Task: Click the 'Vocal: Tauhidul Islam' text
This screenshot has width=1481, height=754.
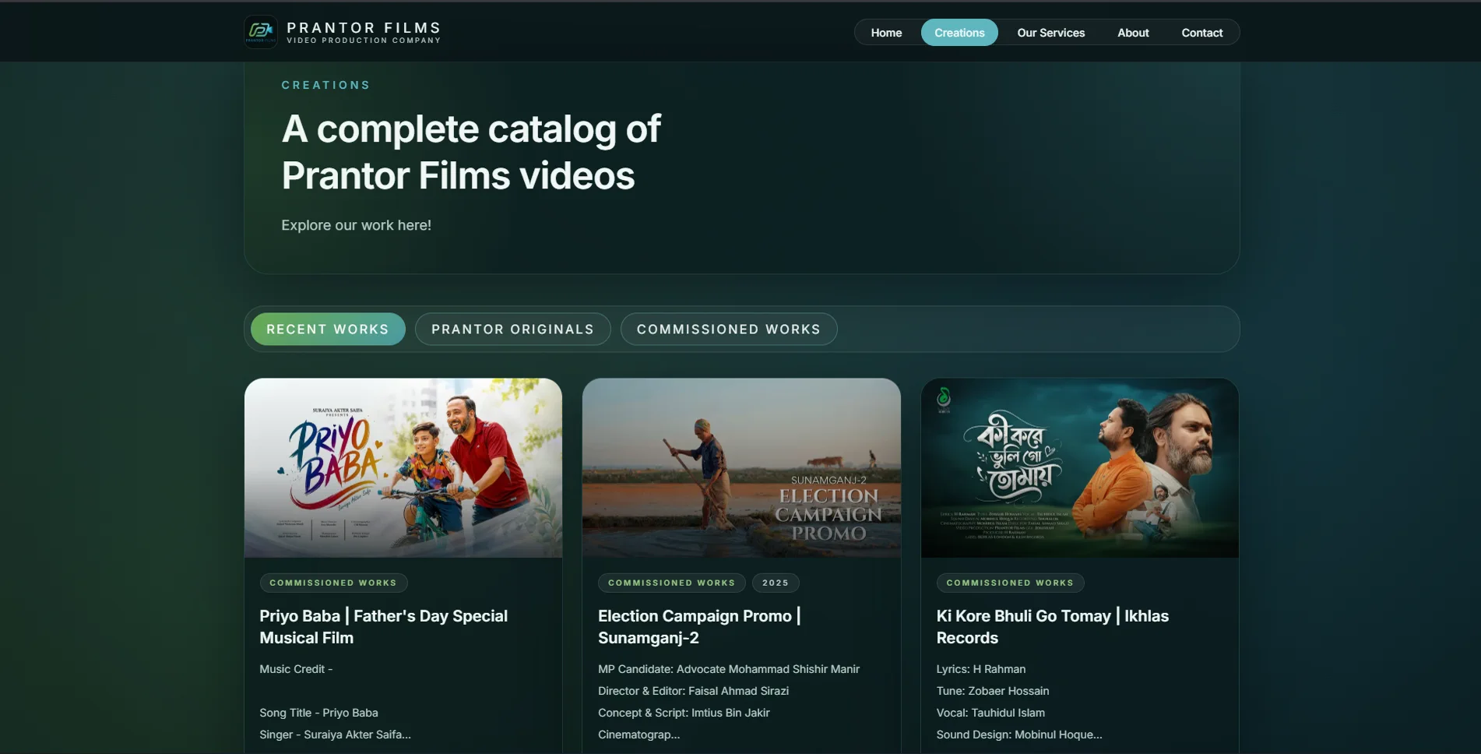Action: [990, 713]
